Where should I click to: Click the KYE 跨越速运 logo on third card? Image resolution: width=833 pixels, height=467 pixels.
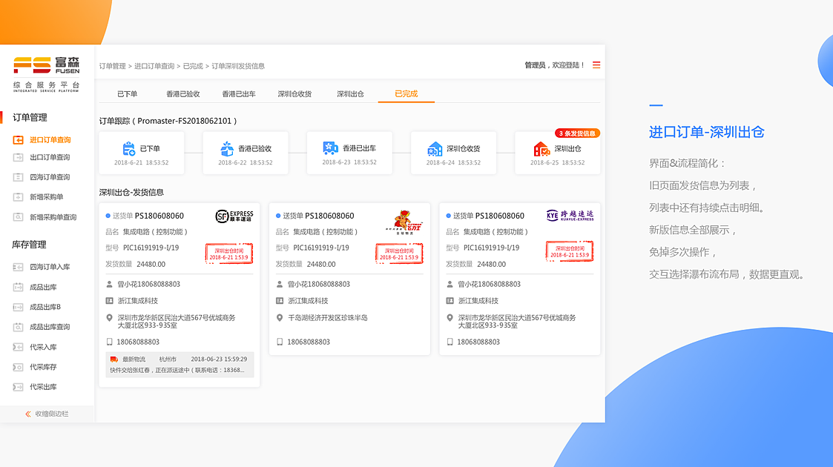click(570, 215)
